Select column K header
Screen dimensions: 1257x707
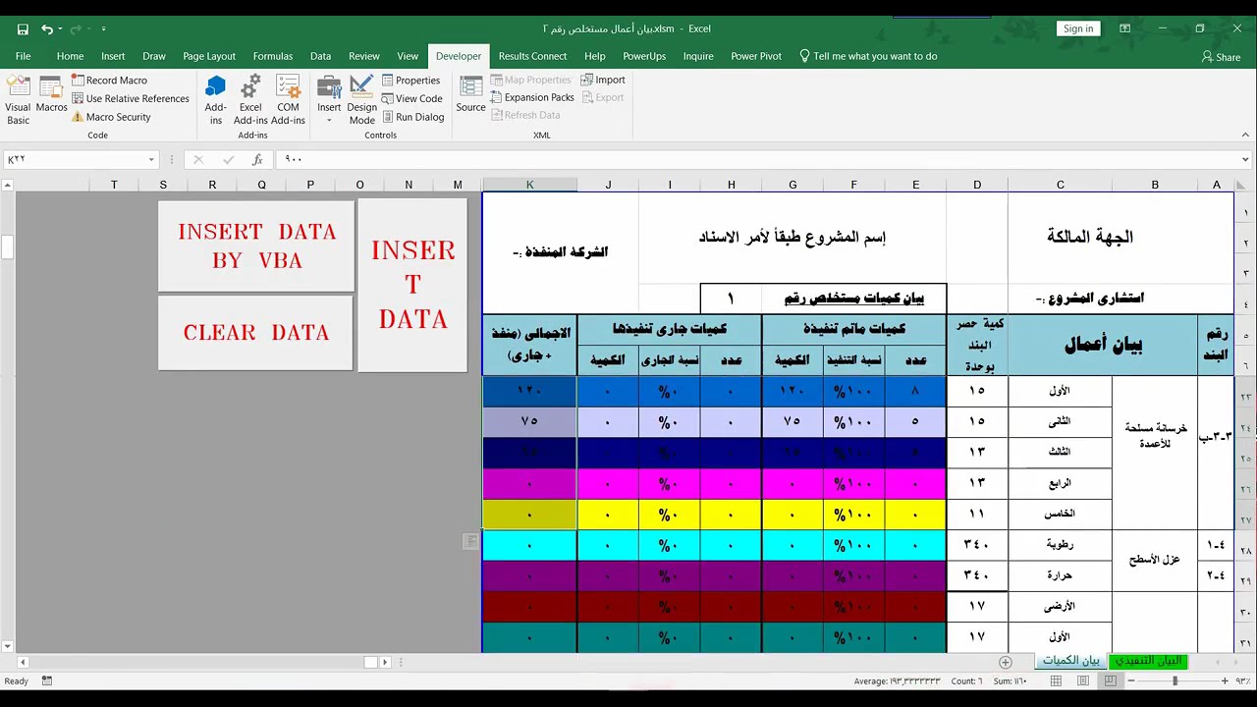(x=529, y=185)
